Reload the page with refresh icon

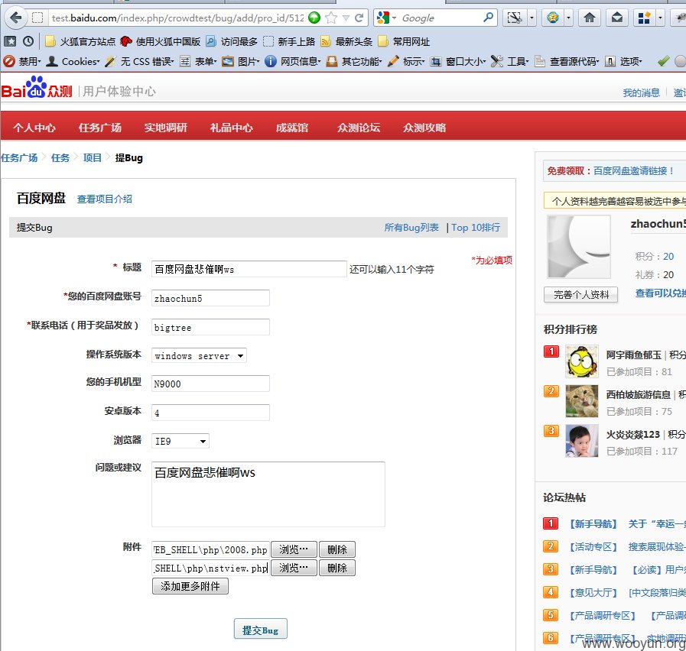click(359, 18)
